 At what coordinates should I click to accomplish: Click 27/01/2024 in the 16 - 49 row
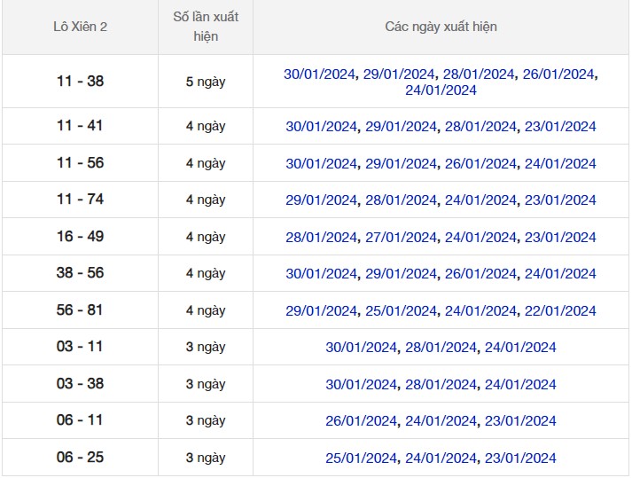point(401,238)
